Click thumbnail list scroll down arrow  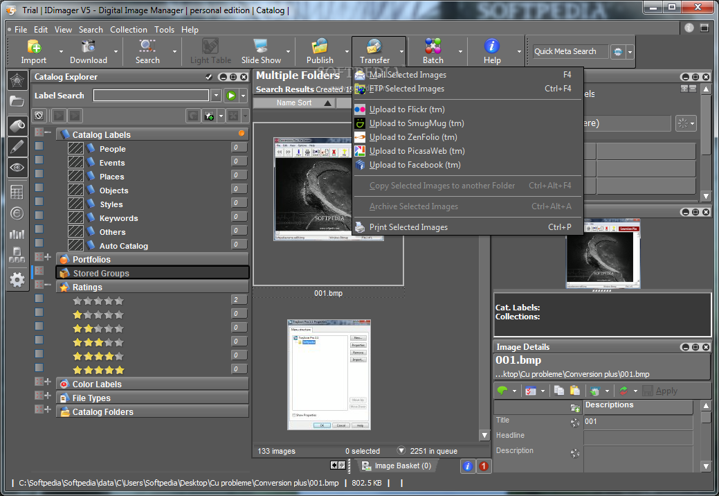(x=484, y=435)
